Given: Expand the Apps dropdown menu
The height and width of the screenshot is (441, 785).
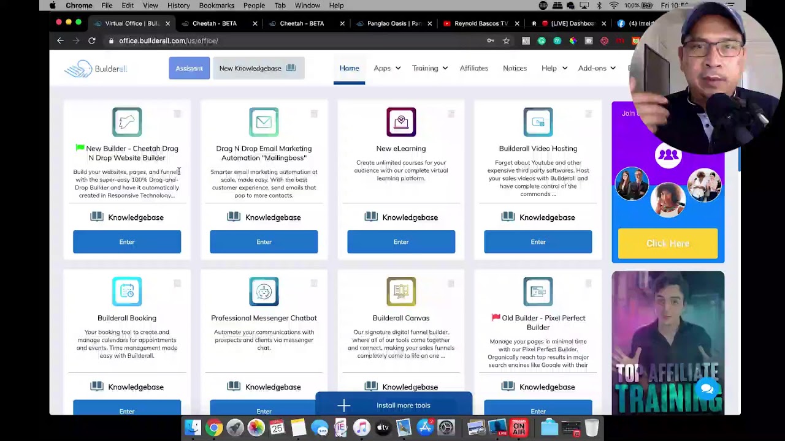Looking at the screenshot, I should [x=387, y=68].
